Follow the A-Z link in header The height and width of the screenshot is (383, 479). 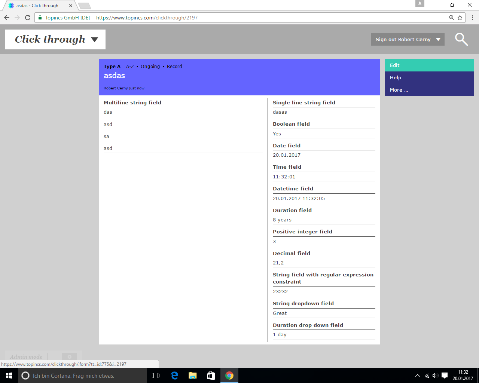[130, 67]
